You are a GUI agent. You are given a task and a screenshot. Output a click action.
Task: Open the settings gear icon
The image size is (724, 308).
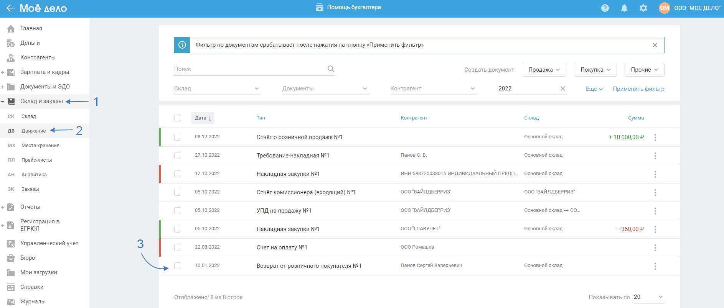[643, 8]
